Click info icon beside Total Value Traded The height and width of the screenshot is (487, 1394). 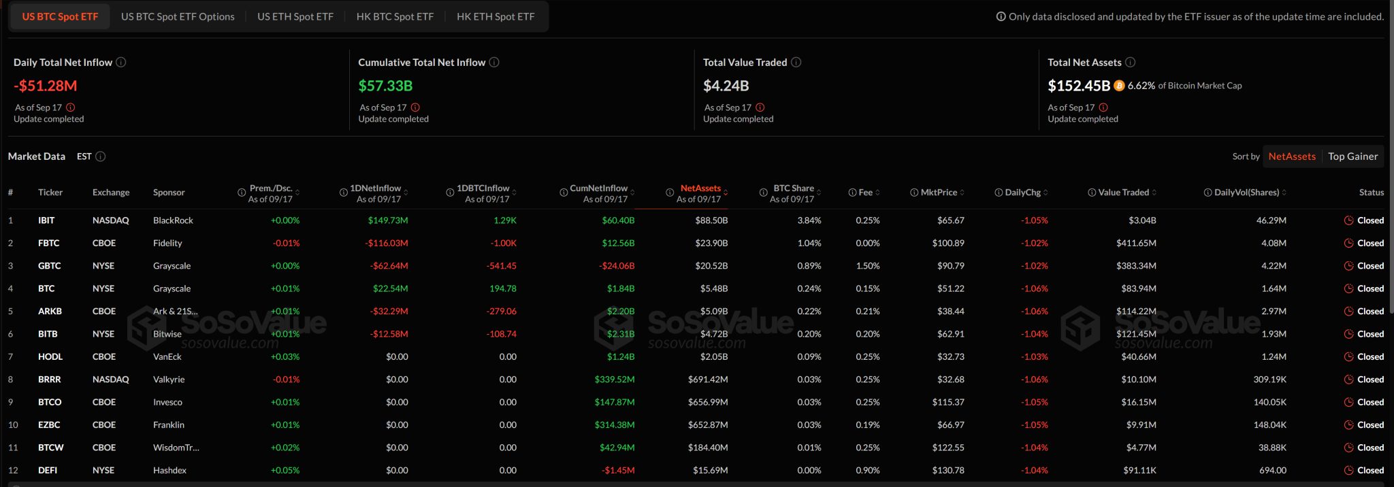pos(796,63)
